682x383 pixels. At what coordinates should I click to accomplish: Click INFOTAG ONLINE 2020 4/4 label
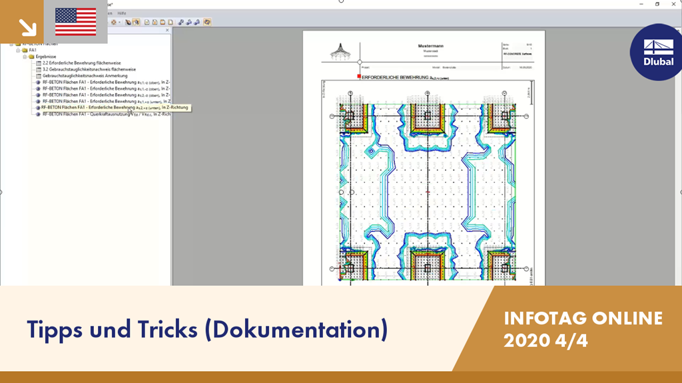click(x=583, y=329)
